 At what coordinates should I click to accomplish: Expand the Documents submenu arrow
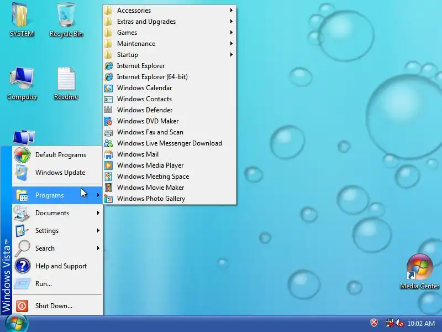pyautogui.click(x=98, y=213)
